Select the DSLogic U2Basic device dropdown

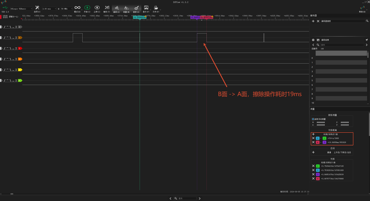tap(21, 9)
